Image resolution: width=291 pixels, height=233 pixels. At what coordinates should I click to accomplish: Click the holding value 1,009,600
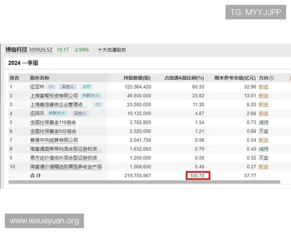point(140,166)
